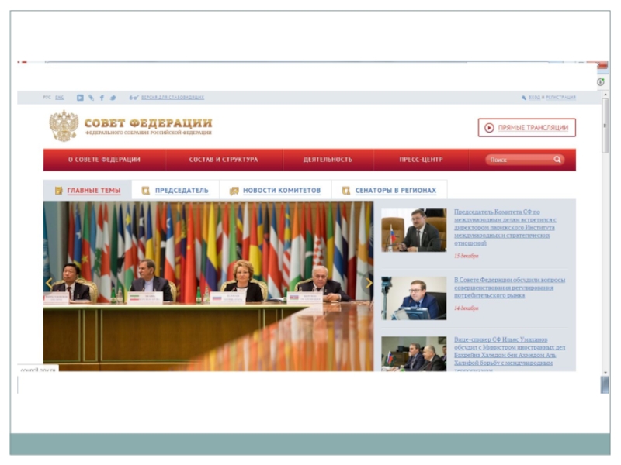The height and width of the screenshot is (465, 621).
Task: Click thumbnail of man in blue suit with glasses
Action: [414, 298]
